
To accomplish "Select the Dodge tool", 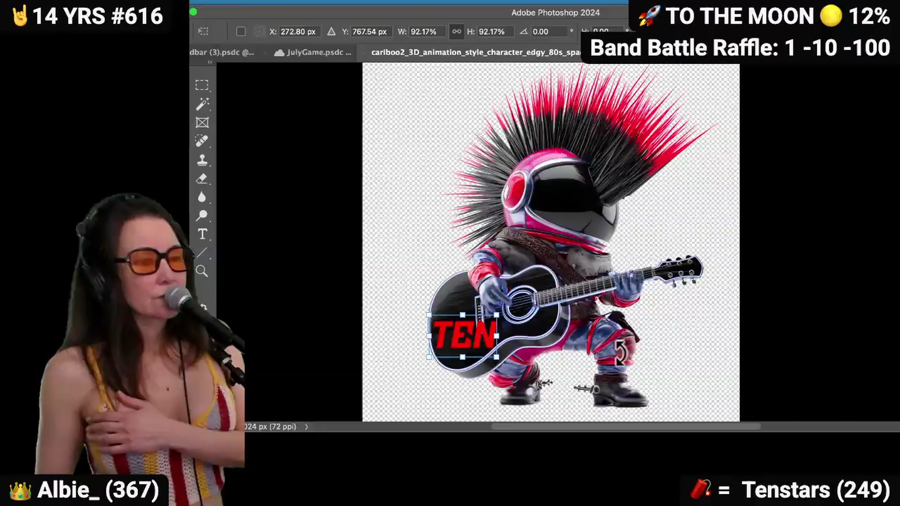I will [202, 216].
